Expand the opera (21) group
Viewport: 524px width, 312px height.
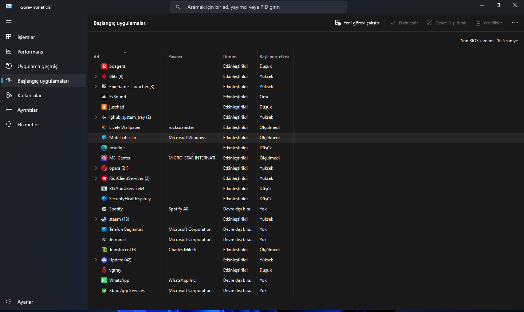(x=96, y=168)
